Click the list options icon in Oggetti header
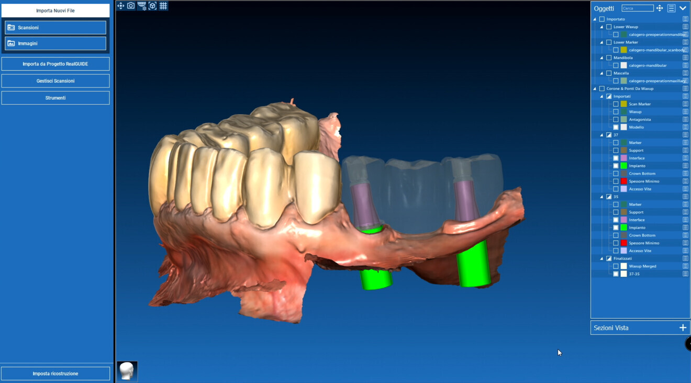This screenshot has height=383, width=691. pos(671,8)
